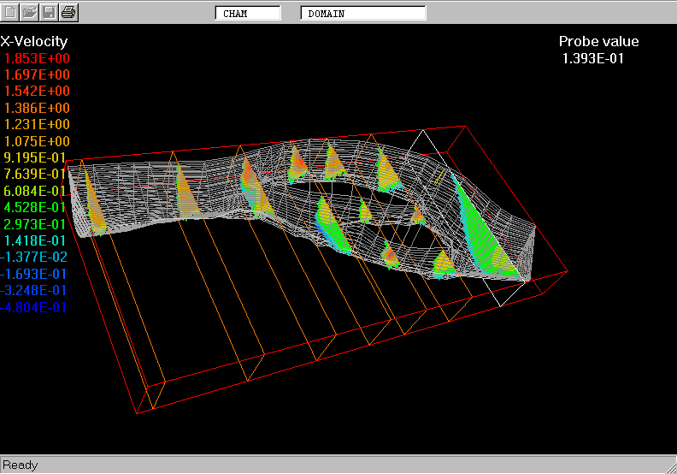677x474 pixels.
Task: Click the Open folder toolbar icon
Action: click(x=30, y=12)
